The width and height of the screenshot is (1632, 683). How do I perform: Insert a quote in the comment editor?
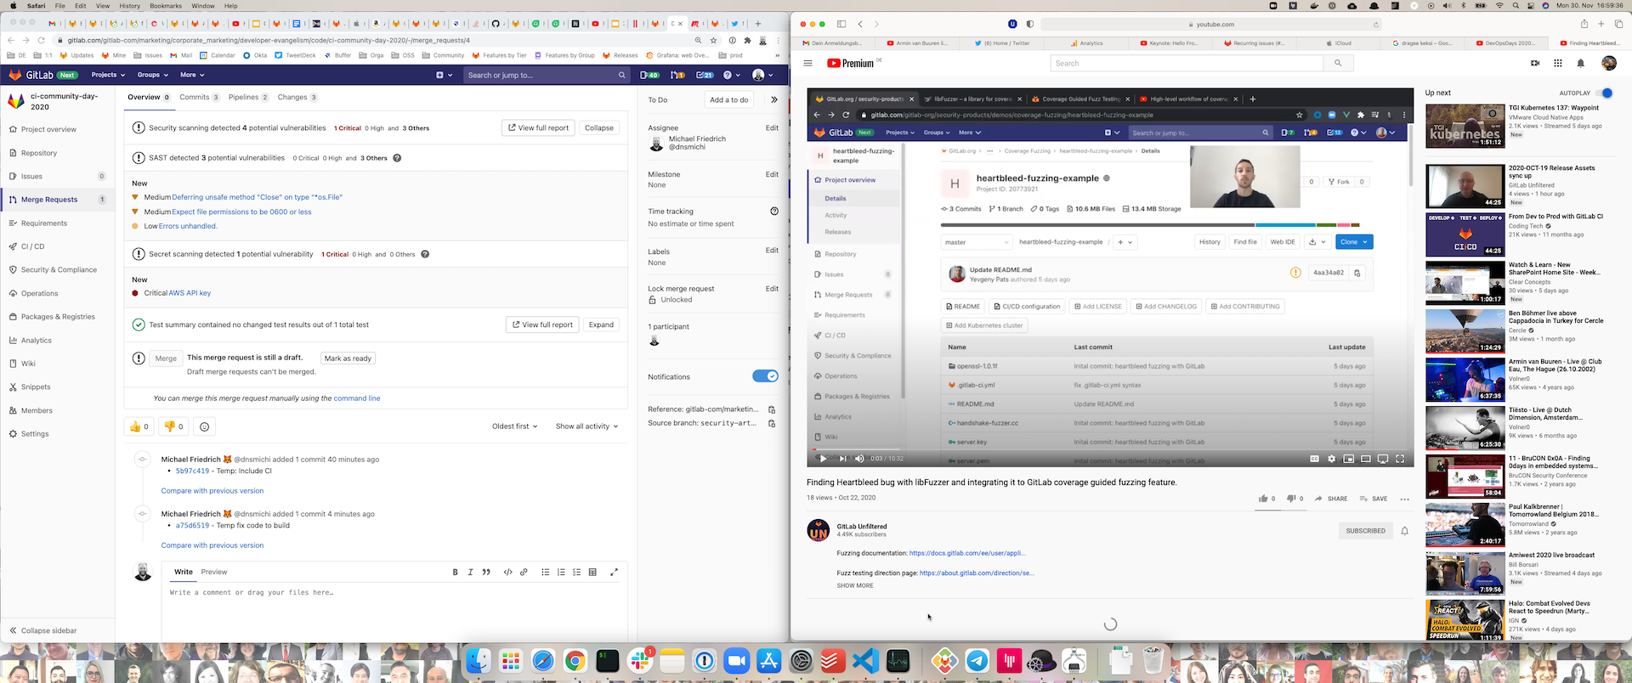486,572
